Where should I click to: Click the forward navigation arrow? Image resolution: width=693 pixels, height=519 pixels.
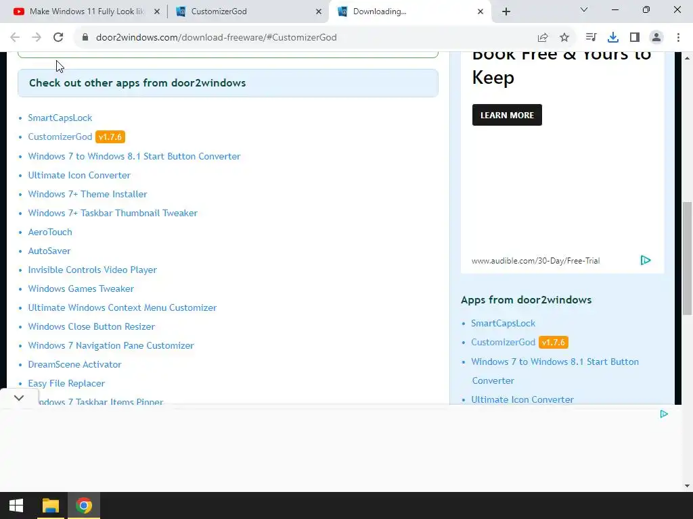[37, 37]
